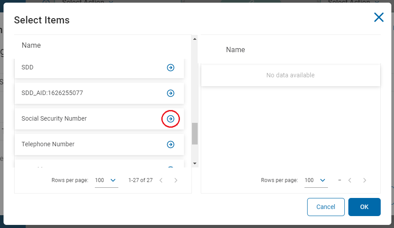
Task: Click the Name column header in the available list
Action: pos(31,46)
